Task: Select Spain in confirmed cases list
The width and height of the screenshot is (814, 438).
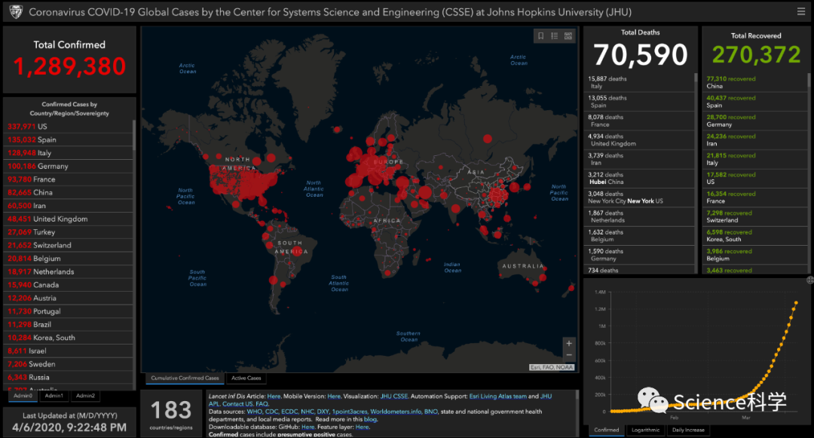Action: click(69, 139)
